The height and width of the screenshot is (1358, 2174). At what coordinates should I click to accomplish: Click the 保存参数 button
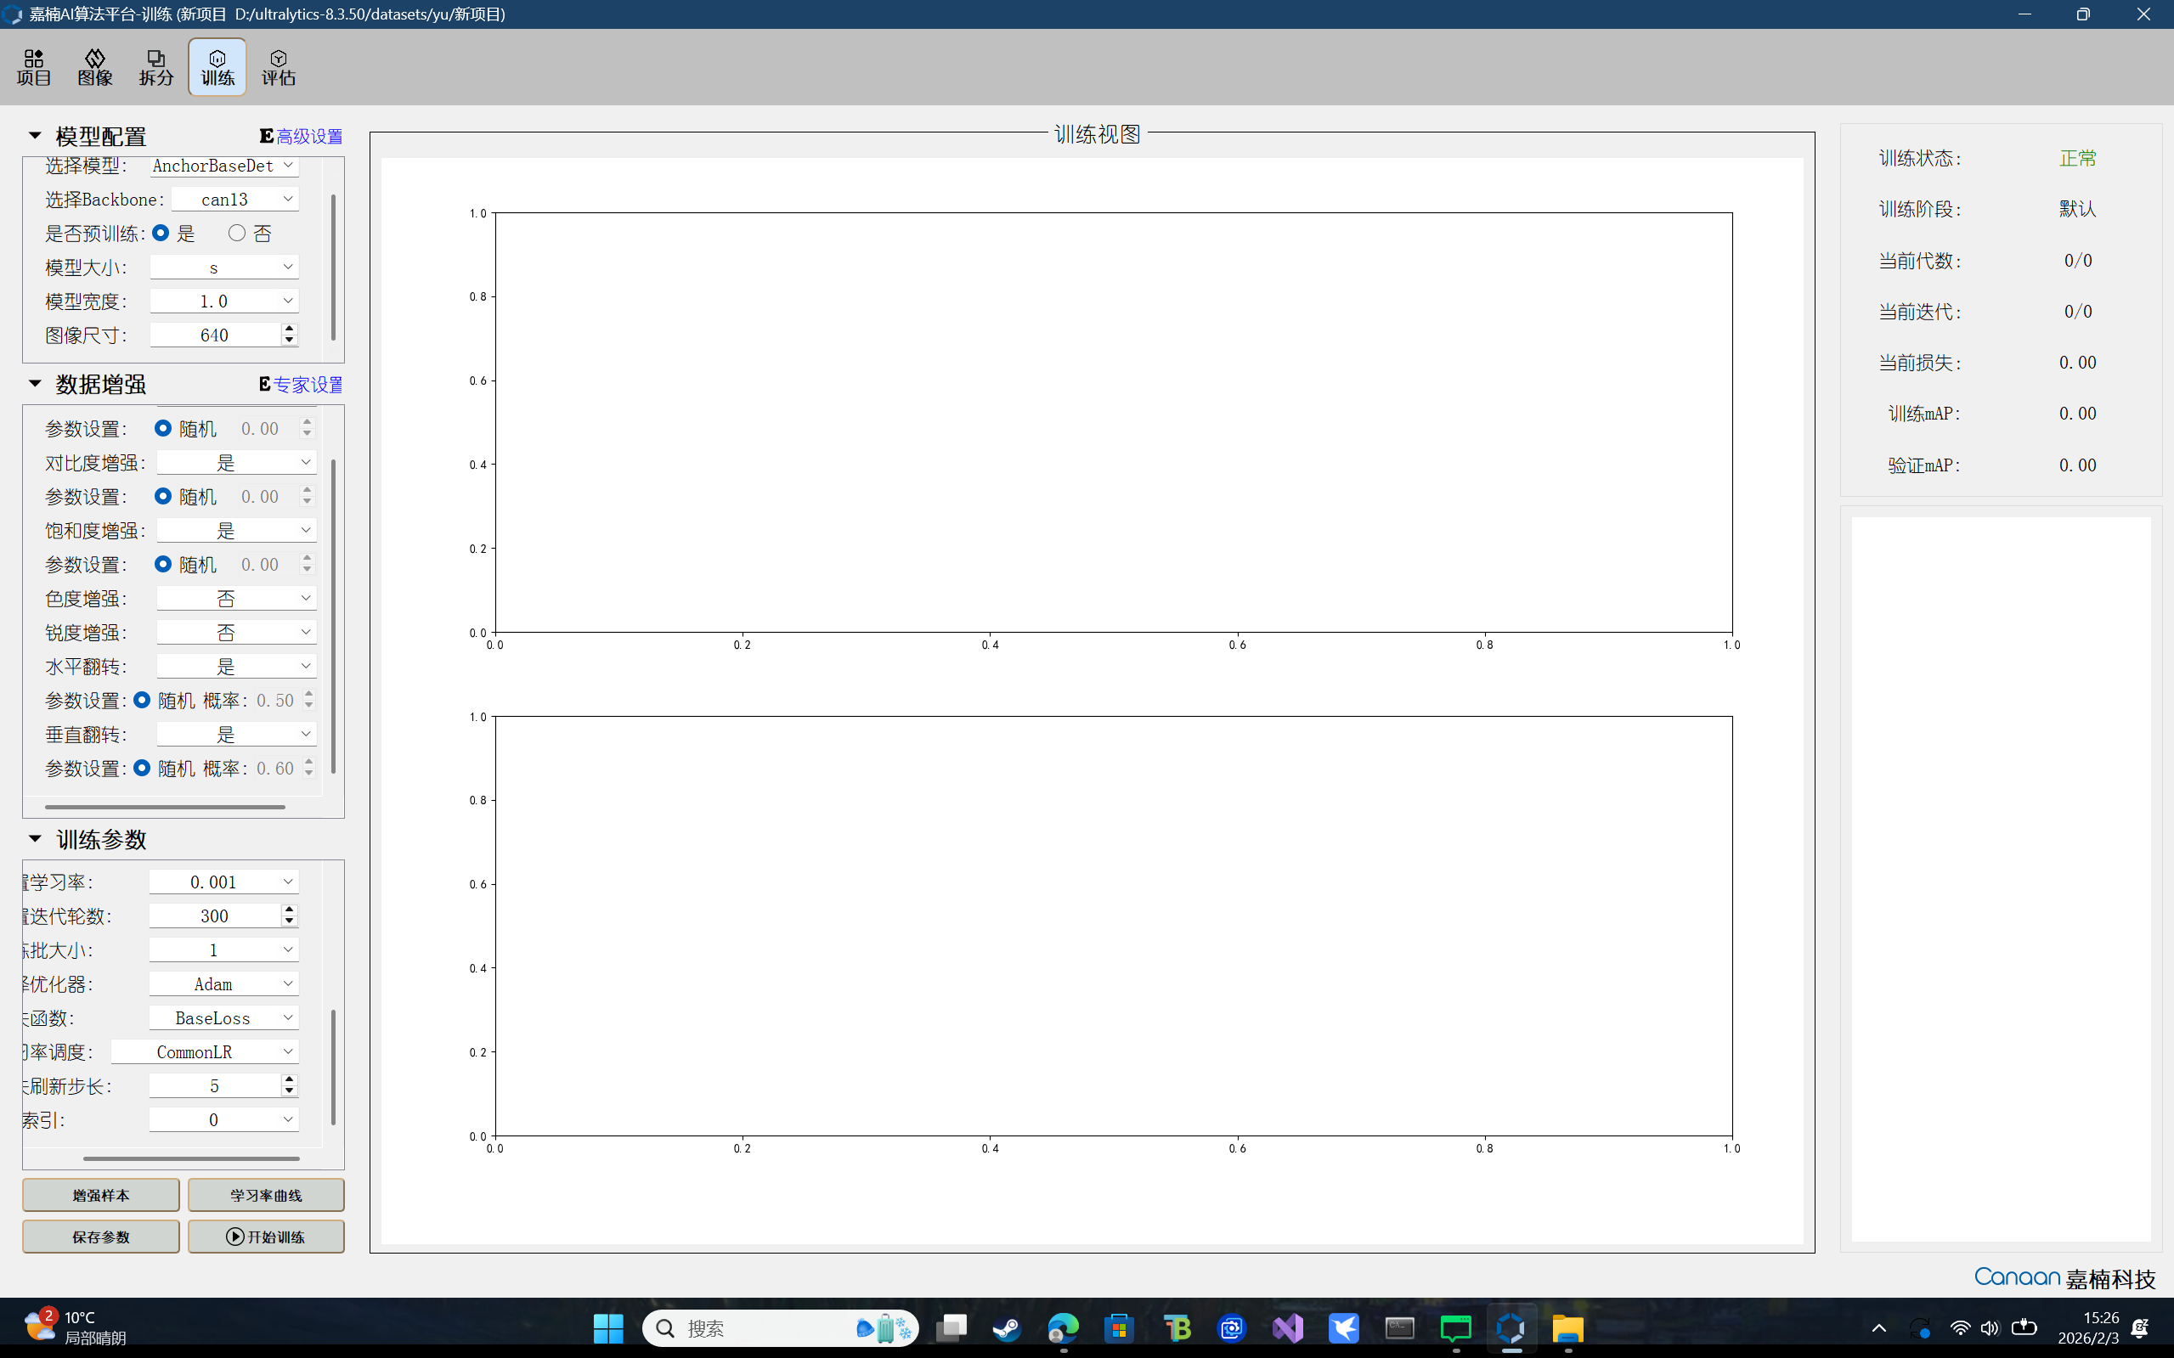[100, 1237]
